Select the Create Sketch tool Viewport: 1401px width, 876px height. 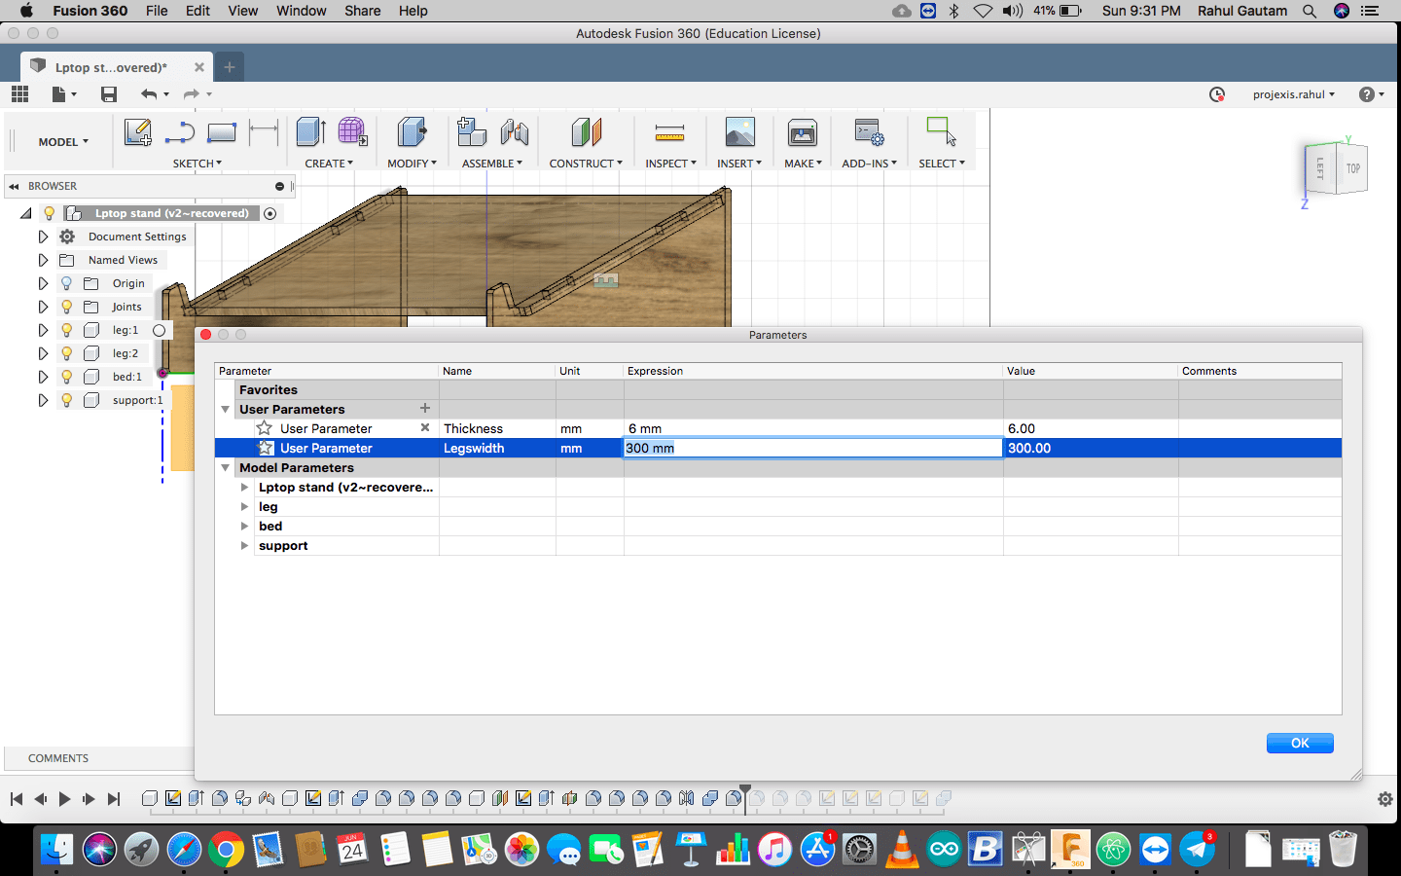point(138,131)
